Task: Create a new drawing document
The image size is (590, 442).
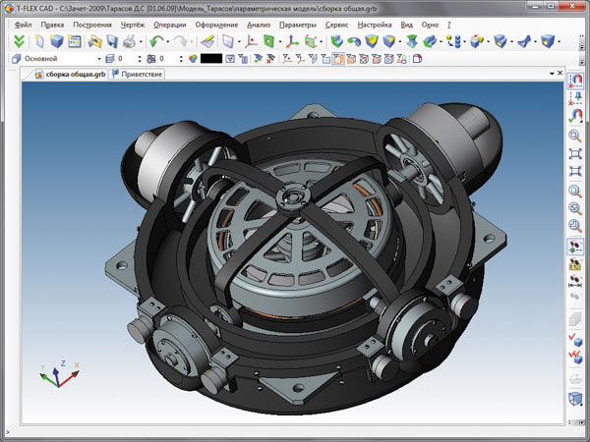Action: point(39,41)
